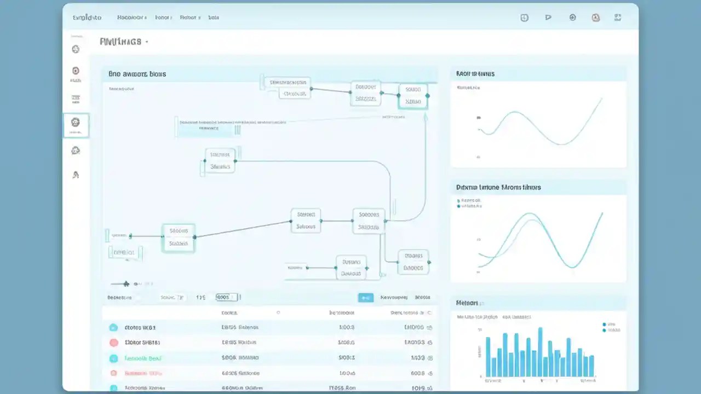The width and height of the screenshot is (701, 394).
Task: Click inside the numeric input field above the table
Action: (225, 297)
